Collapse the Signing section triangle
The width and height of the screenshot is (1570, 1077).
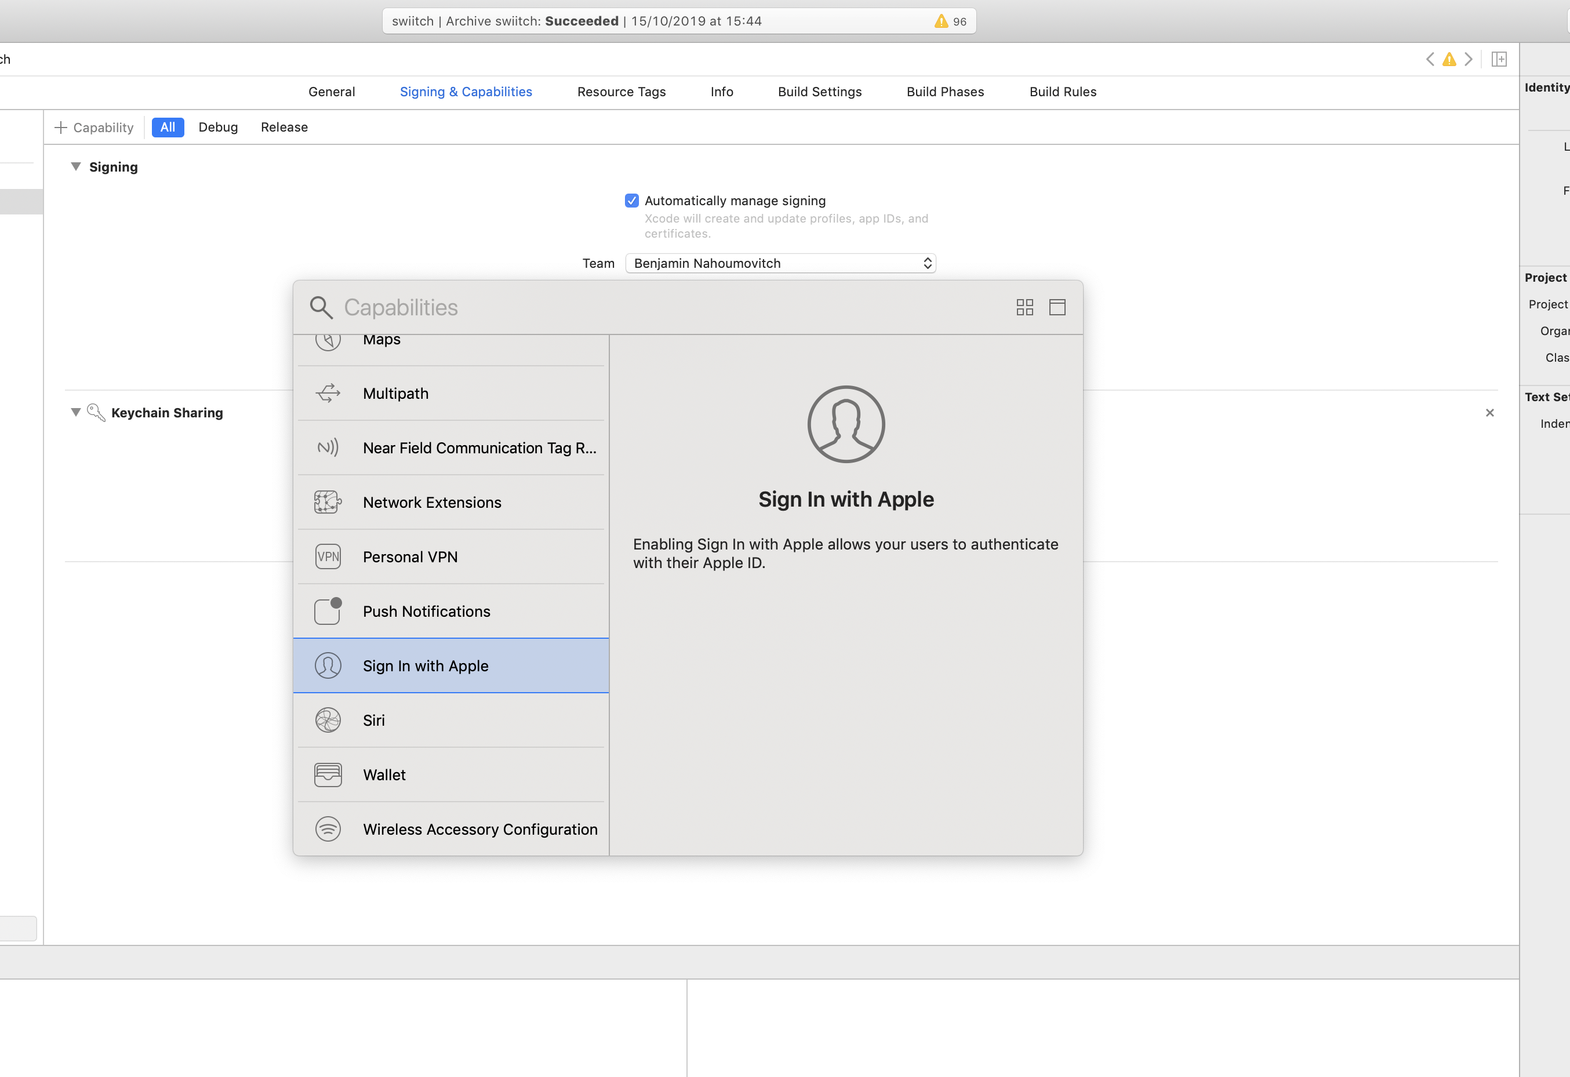point(76,167)
